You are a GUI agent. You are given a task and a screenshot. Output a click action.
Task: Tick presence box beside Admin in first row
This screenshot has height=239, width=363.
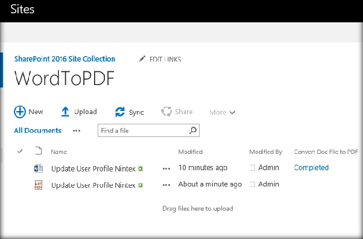tap(252, 168)
